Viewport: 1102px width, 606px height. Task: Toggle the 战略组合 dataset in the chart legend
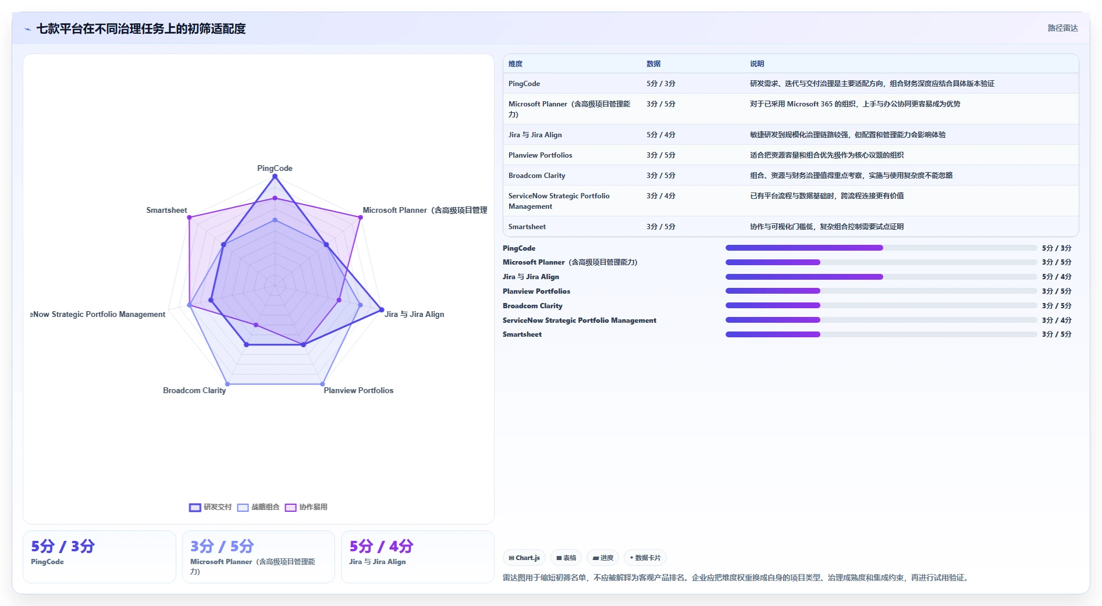(258, 507)
